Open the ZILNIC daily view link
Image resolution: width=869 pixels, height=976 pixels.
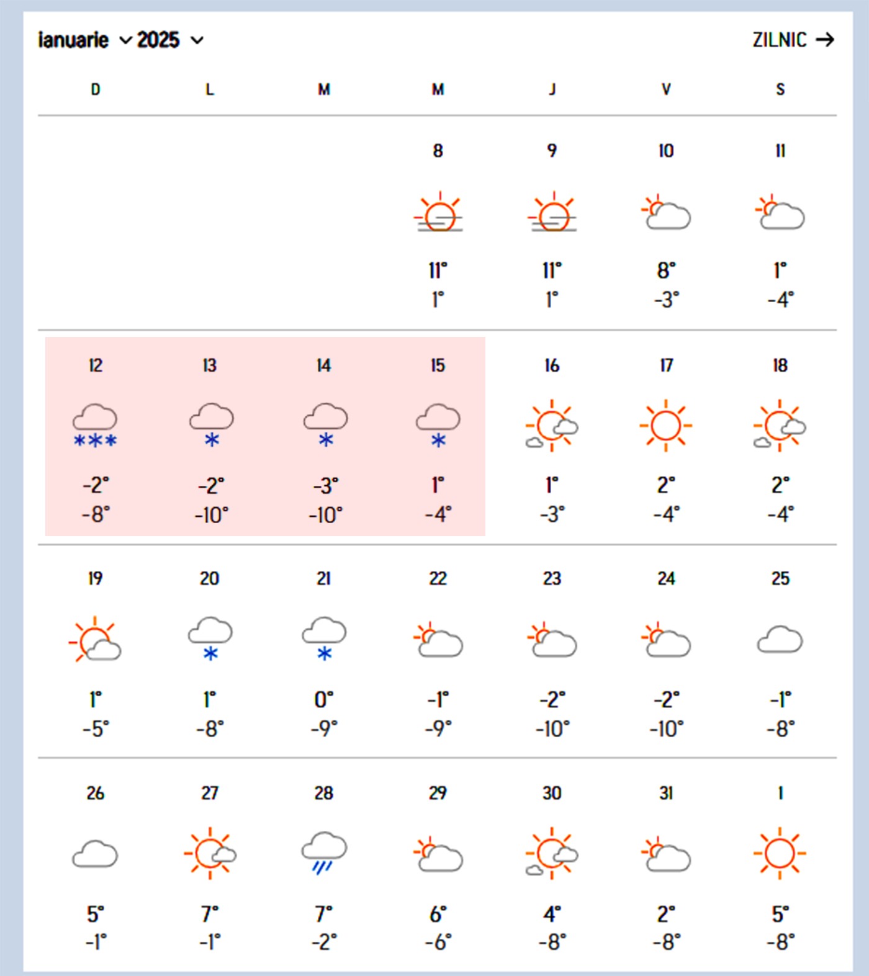[793, 40]
